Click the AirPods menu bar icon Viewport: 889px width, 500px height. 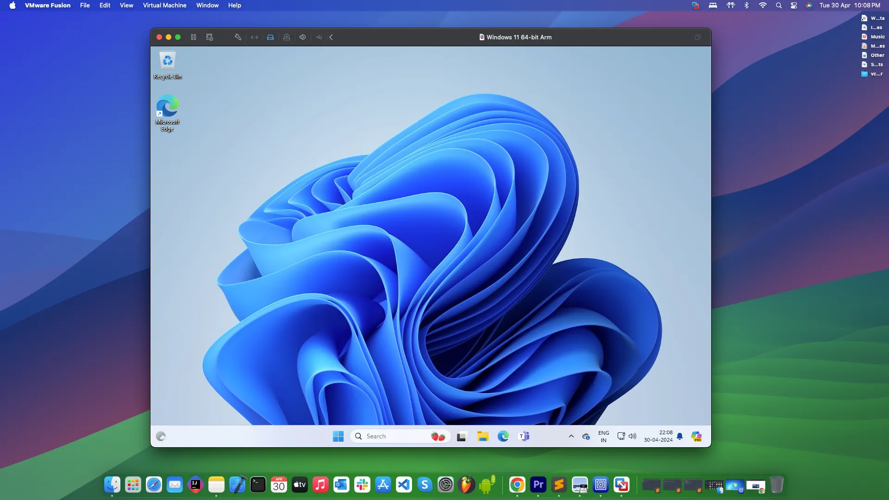(x=731, y=6)
